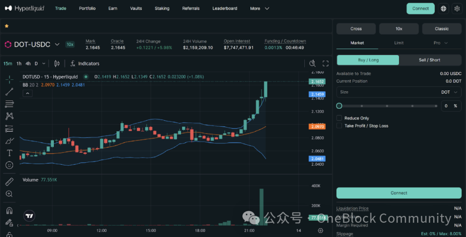Viewport: 466px width, 237px height.
Task: Open the Pro order type dropdown
Action: coord(441,43)
